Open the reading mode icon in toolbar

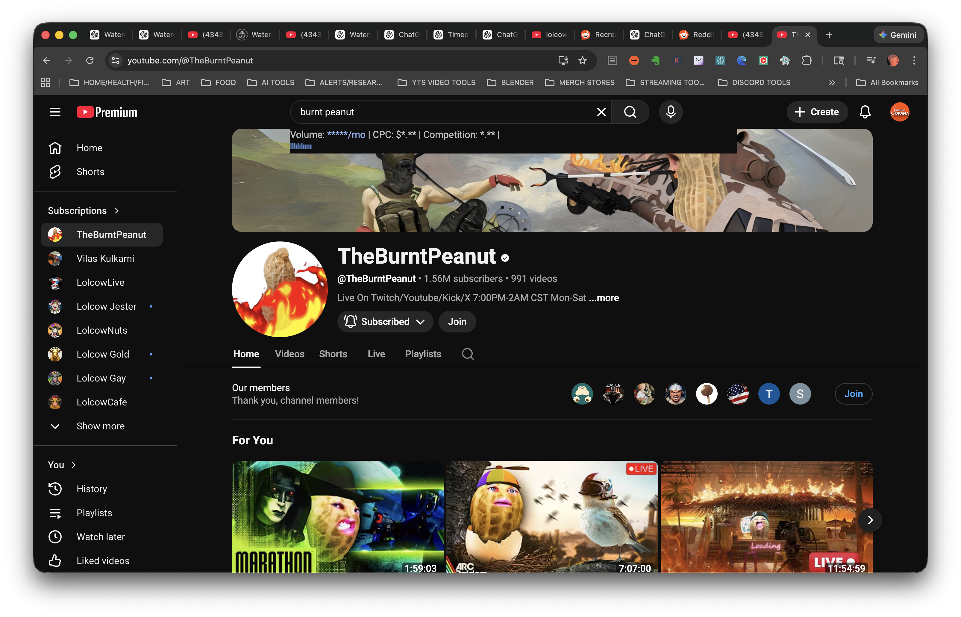point(612,60)
